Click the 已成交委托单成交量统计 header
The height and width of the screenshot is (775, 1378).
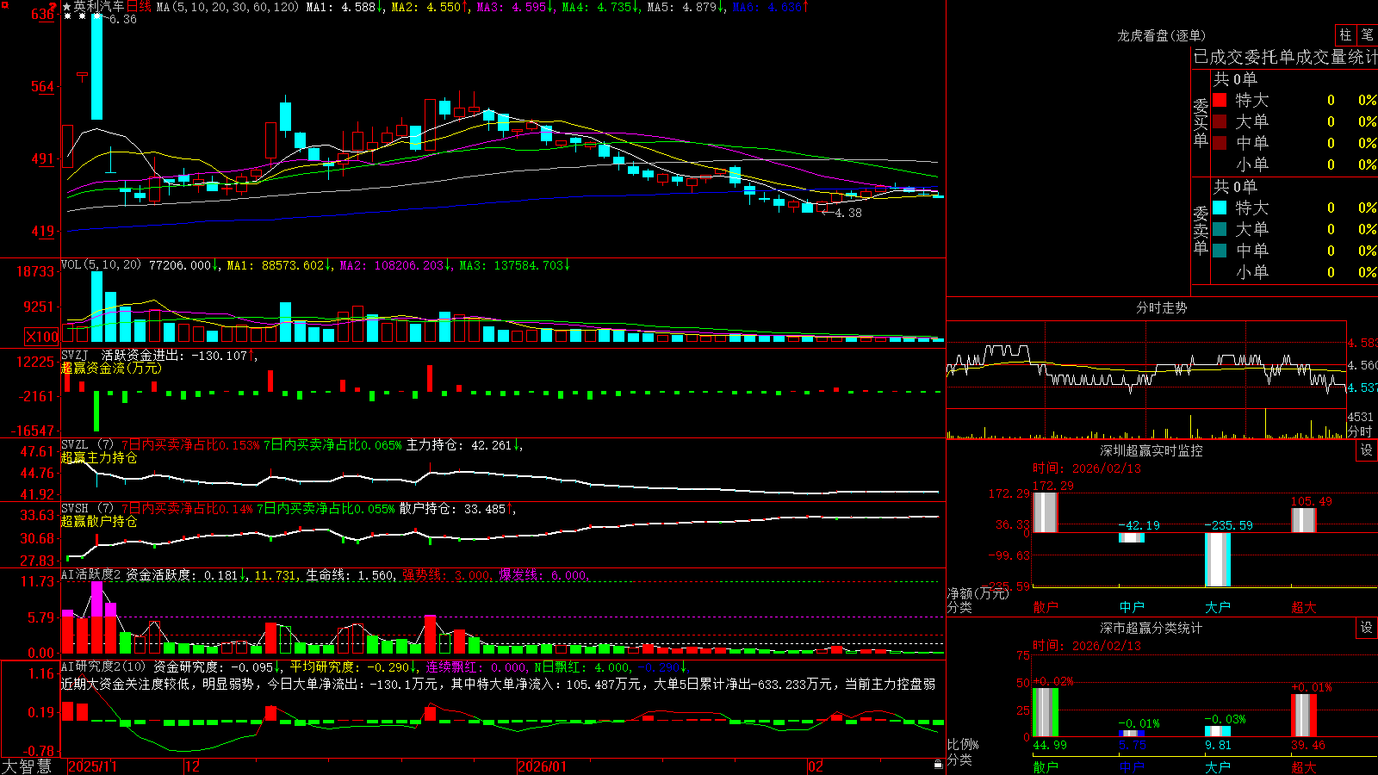[1285, 57]
